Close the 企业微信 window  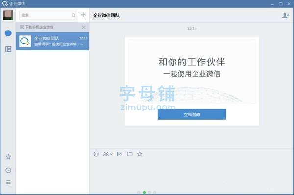pyautogui.click(x=289, y=4)
